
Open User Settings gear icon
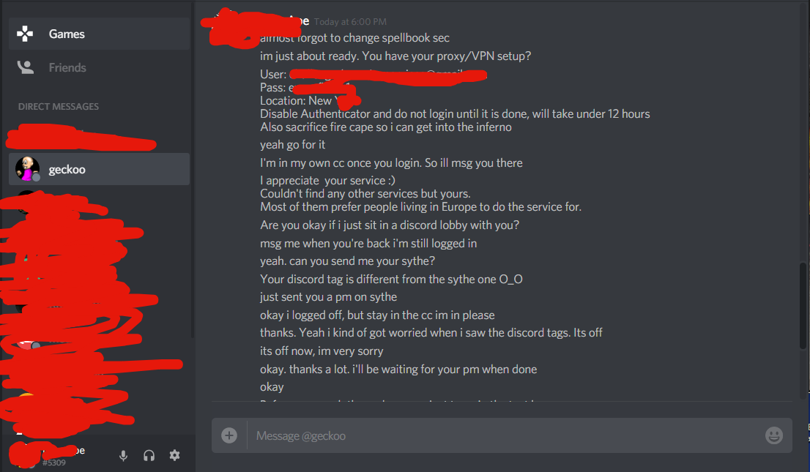click(174, 455)
